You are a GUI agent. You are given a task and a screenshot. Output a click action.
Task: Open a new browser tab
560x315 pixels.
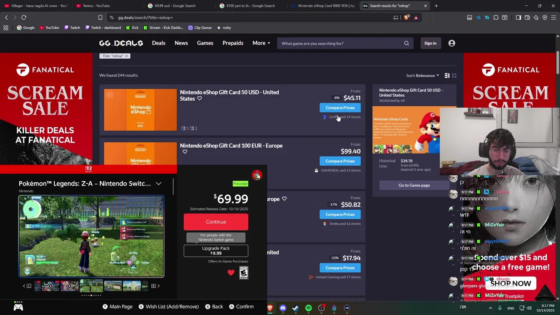click(436, 6)
